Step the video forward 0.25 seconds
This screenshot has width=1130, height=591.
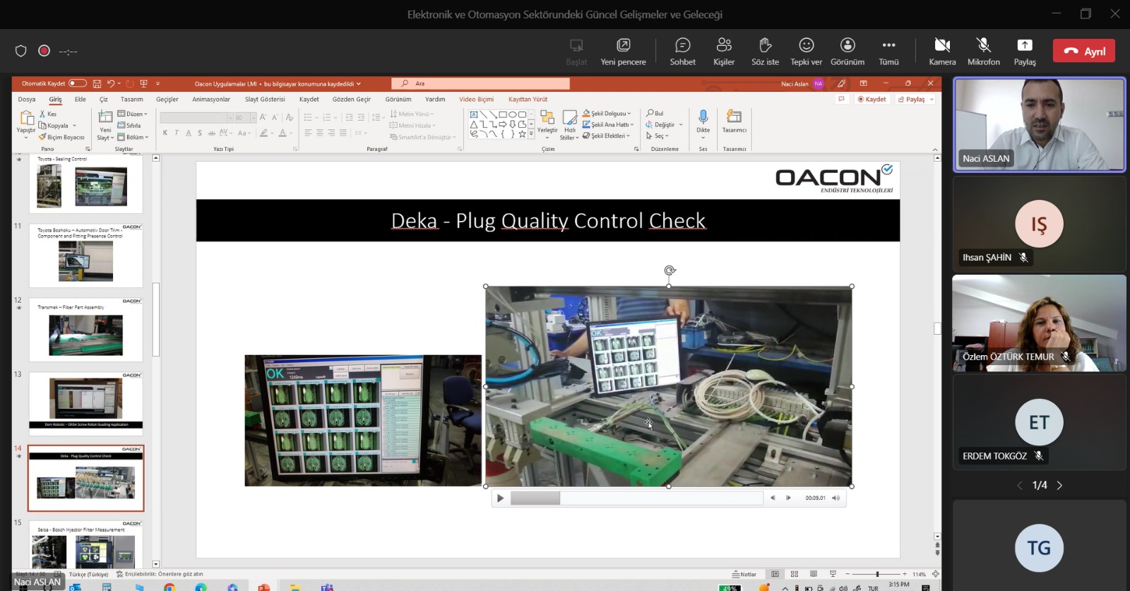click(788, 498)
